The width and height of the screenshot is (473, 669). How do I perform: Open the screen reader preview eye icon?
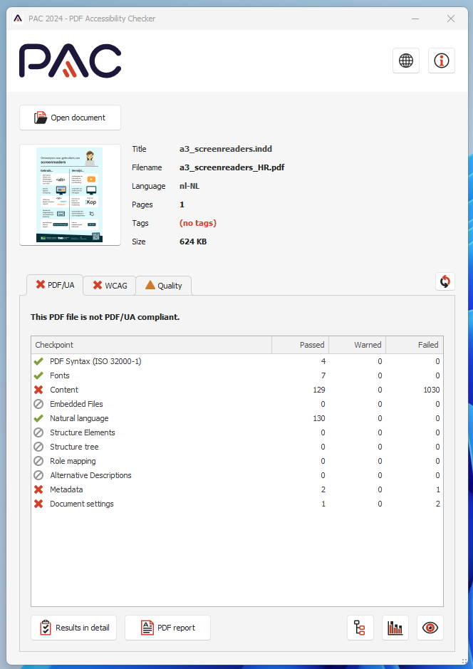[x=430, y=628]
